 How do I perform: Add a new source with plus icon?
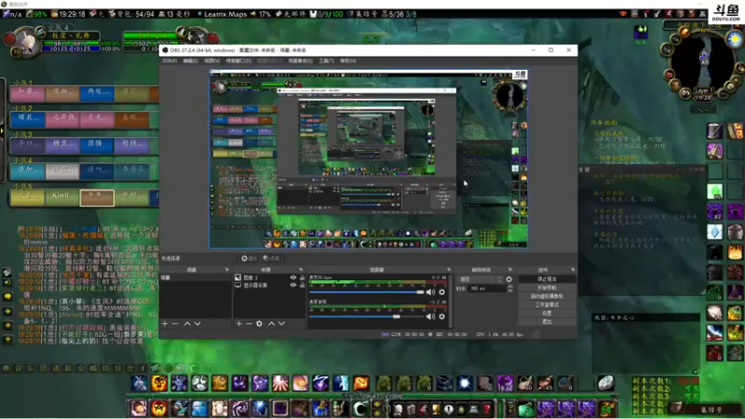tap(238, 323)
